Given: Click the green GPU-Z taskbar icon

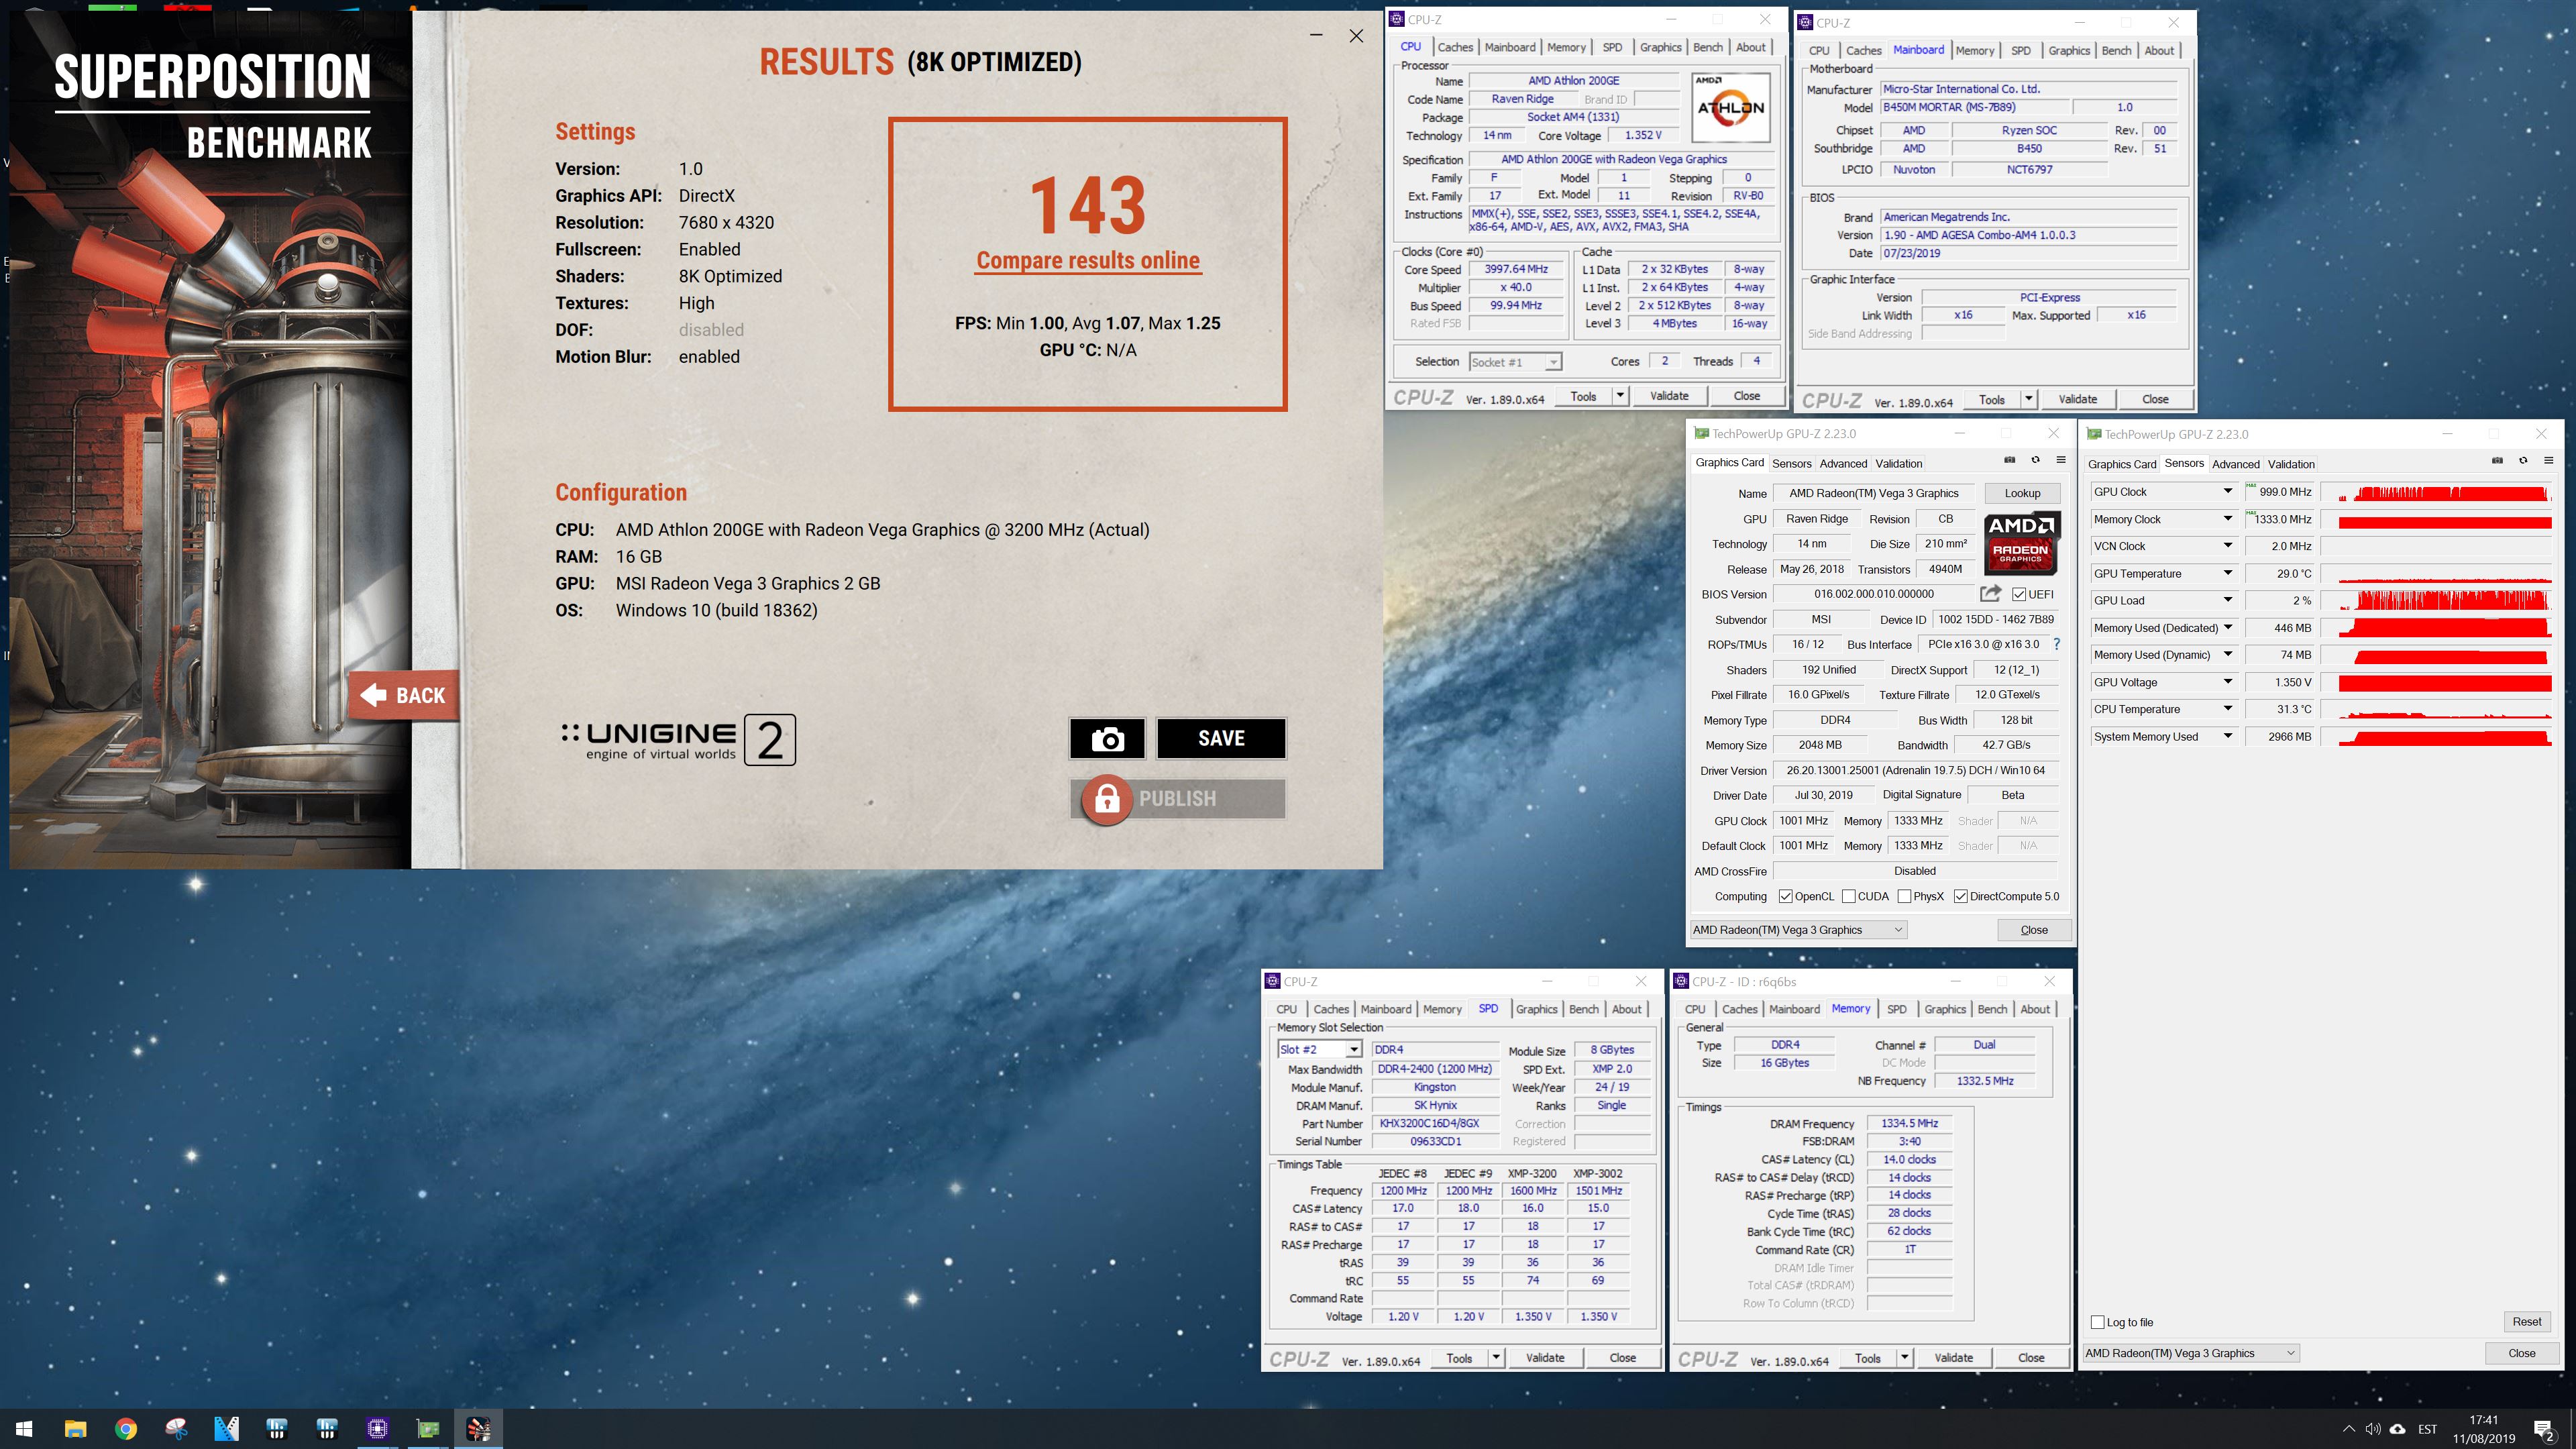Looking at the screenshot, I should pos(428,1429).
